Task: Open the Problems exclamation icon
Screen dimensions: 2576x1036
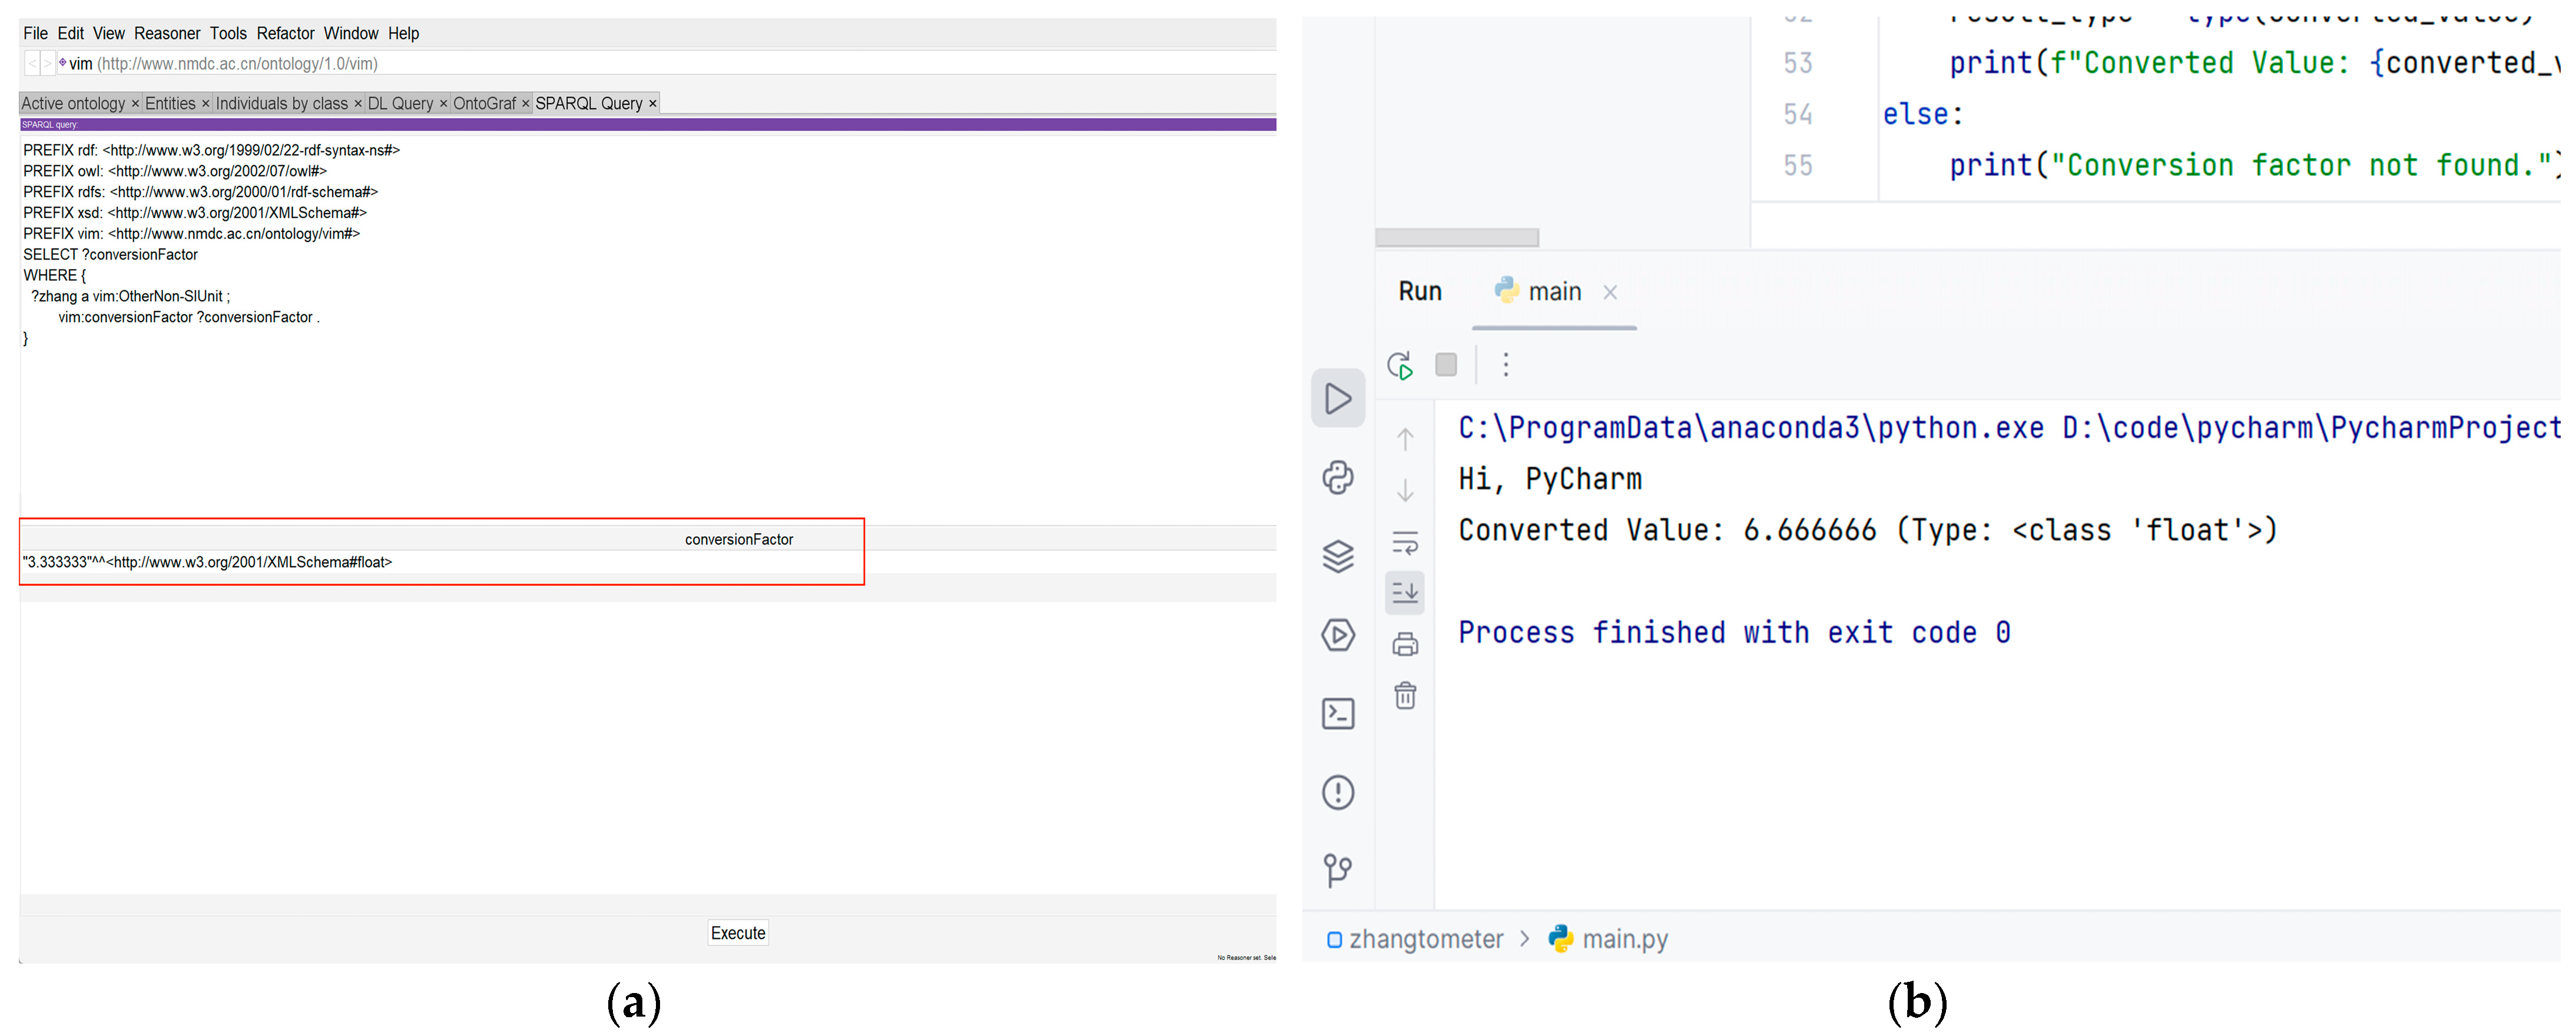Action: coord(1337,793)
